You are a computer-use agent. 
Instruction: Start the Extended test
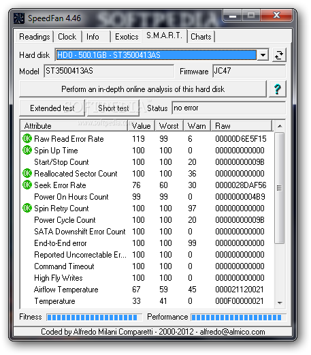(52, 108)
